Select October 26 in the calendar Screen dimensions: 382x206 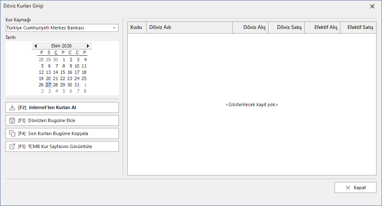pos(41,85)
